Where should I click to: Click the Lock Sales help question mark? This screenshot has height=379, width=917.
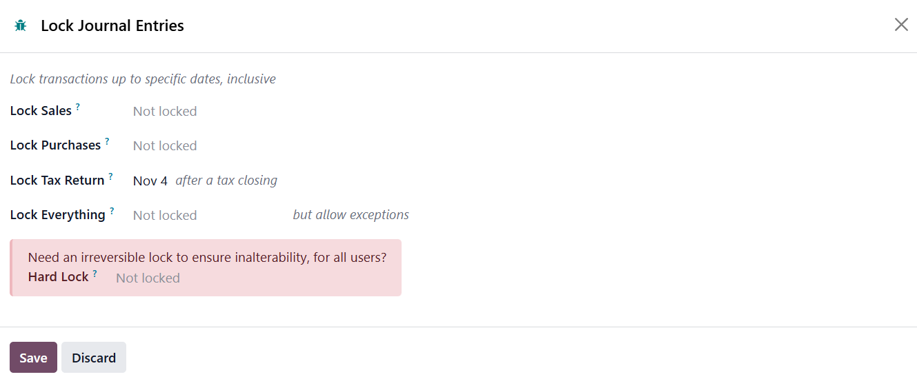pos(78,107)
